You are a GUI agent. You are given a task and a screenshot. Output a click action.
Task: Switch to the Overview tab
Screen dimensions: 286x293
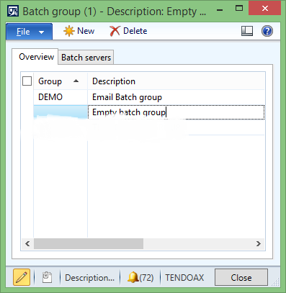36,57
